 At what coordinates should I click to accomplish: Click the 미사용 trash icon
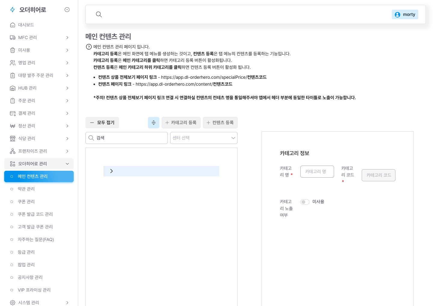click(13, 50)
